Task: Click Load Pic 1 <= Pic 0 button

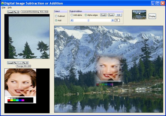Action: [18, 63]
